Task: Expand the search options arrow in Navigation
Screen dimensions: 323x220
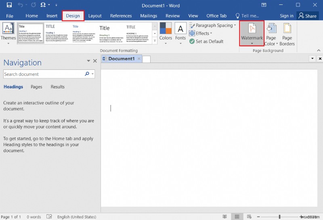Action: (x=93, y=74)
